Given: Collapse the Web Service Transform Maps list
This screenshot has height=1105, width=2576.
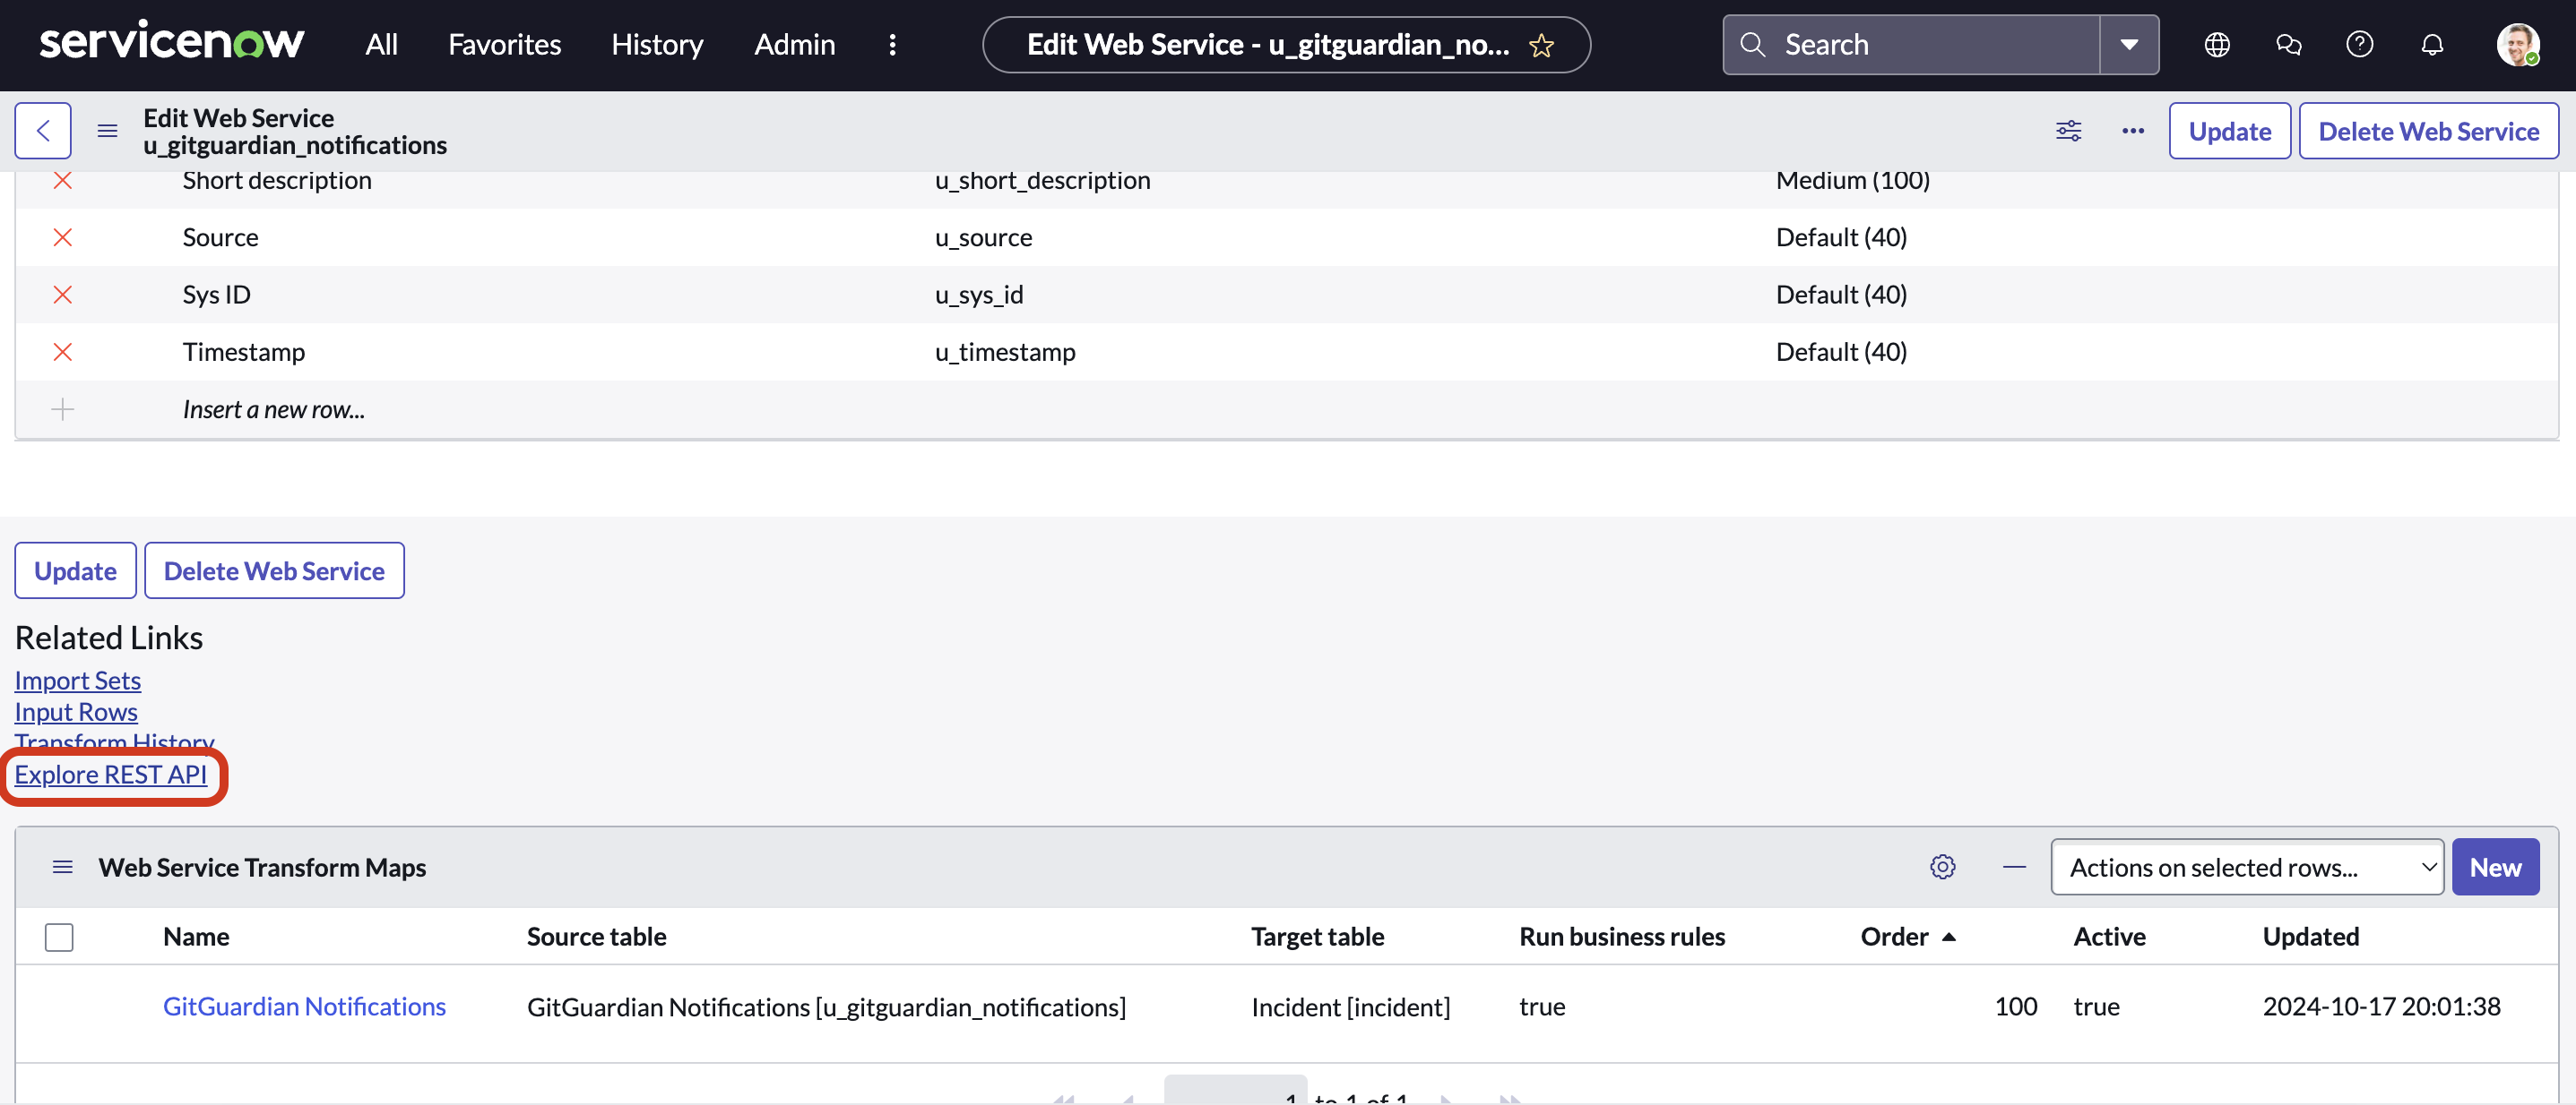Looking at the screenshot, I should pos(2014,867).
